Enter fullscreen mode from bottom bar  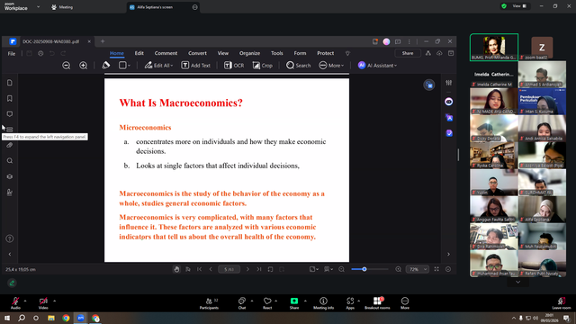coord(436,269)
